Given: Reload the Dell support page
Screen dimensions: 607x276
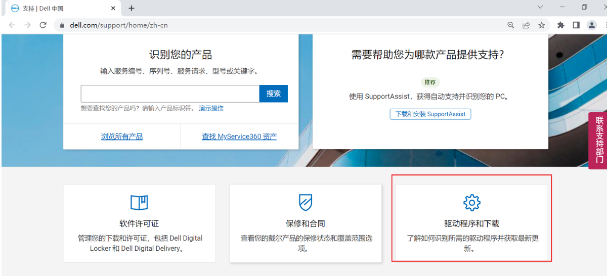Looking at the screenshot, I should pos(43,25).
